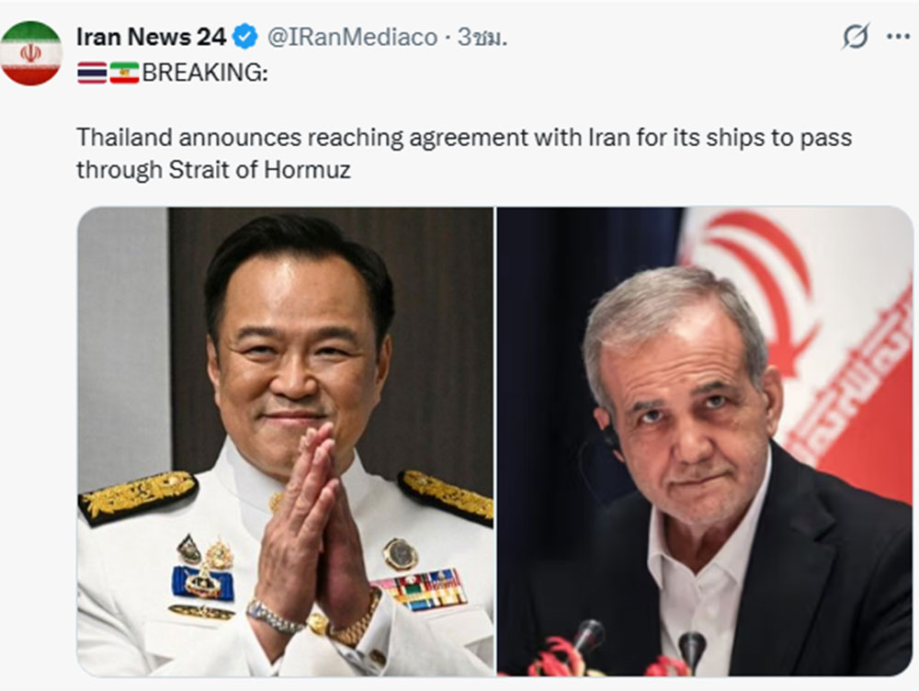919x691 pixels.
Task: Open the three-dot more options menu
Action: click(898, 37)
